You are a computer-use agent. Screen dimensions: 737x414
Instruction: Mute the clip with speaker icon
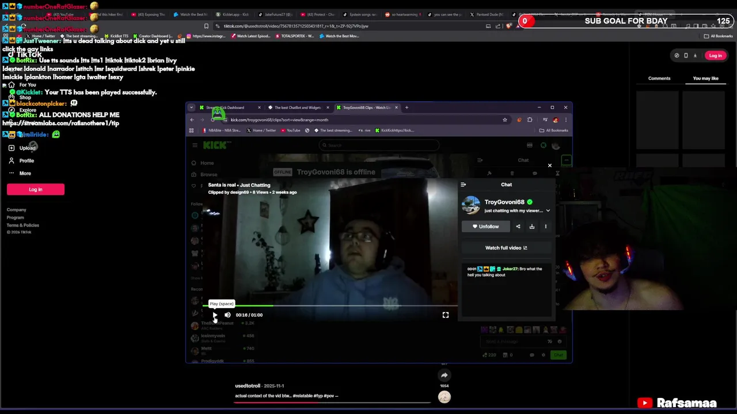[227, 315]
